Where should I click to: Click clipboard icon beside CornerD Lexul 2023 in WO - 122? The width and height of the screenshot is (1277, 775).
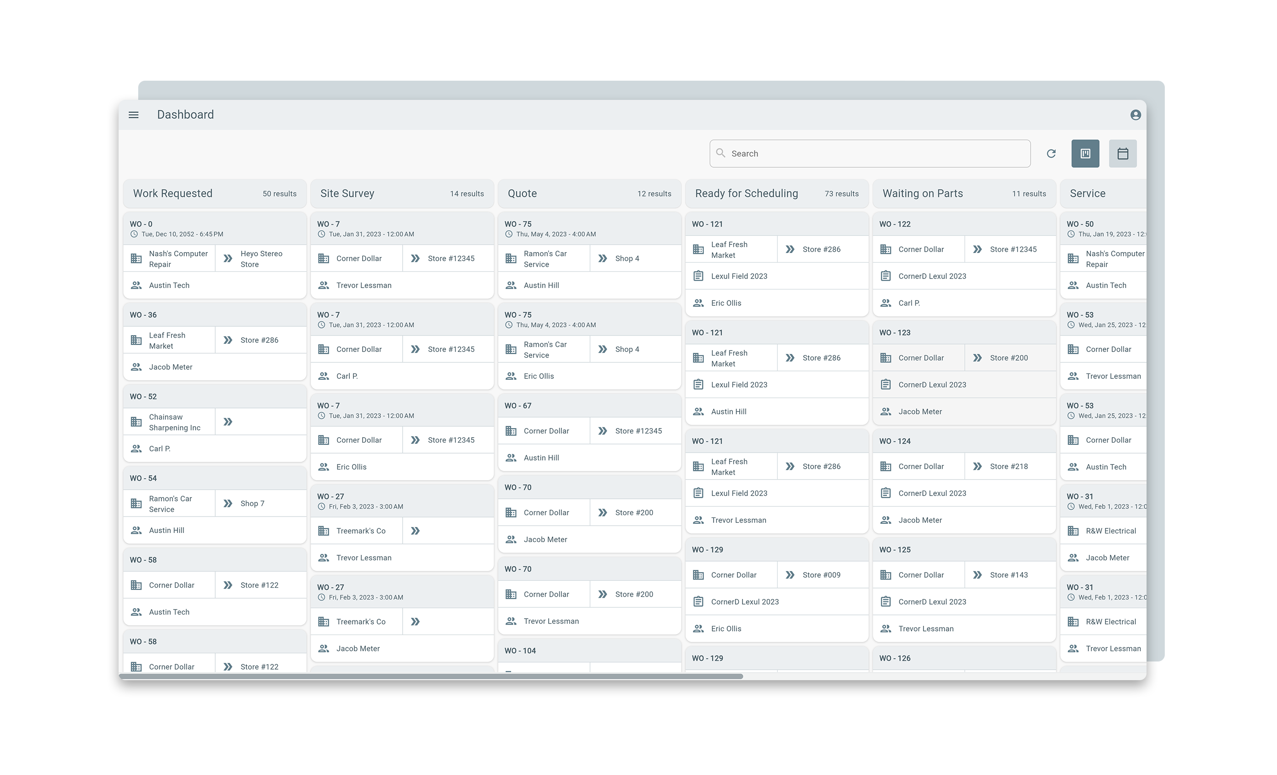tap(886, 276)
